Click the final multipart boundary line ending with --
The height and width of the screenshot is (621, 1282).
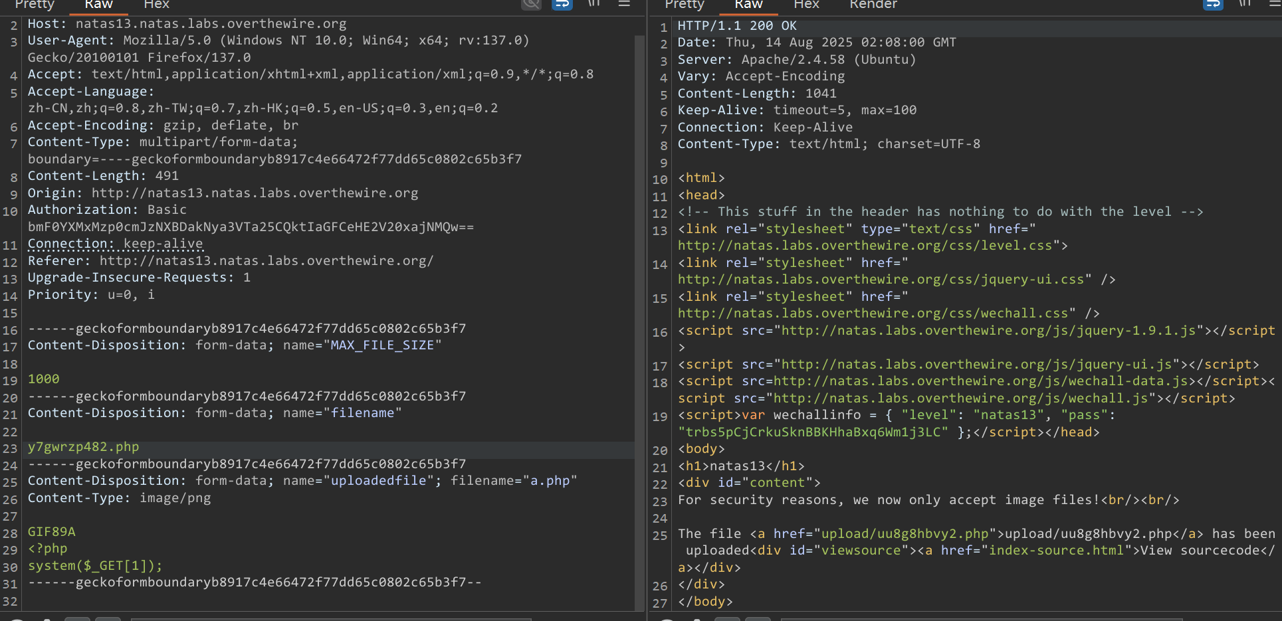tap(255, 582)
